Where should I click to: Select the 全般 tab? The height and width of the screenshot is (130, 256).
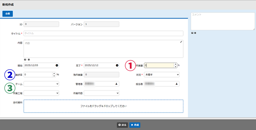click(x=7, y=14)
